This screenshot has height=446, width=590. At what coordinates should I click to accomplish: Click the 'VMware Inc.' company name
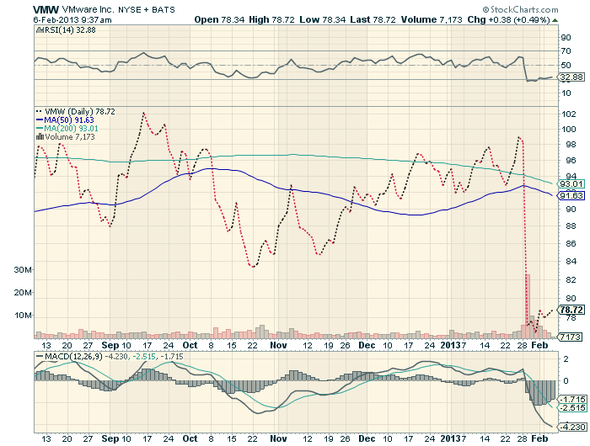[88, 10]
